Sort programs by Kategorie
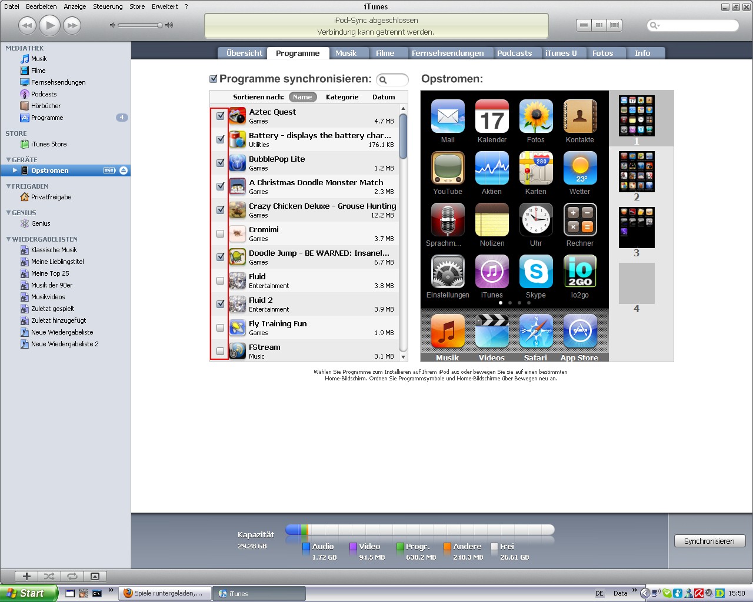753x602 pixels. [x=342, y=97]
